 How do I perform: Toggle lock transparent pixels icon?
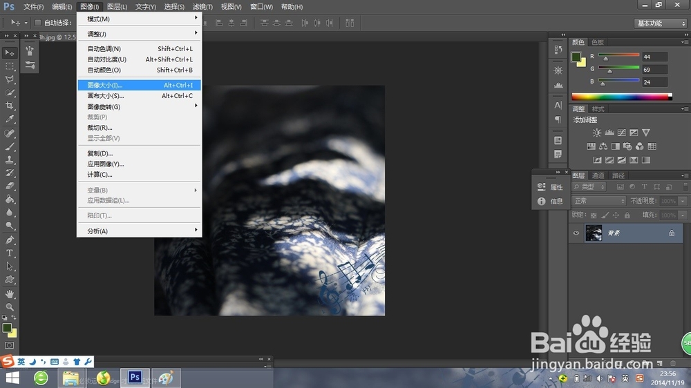tap(594, 215)
